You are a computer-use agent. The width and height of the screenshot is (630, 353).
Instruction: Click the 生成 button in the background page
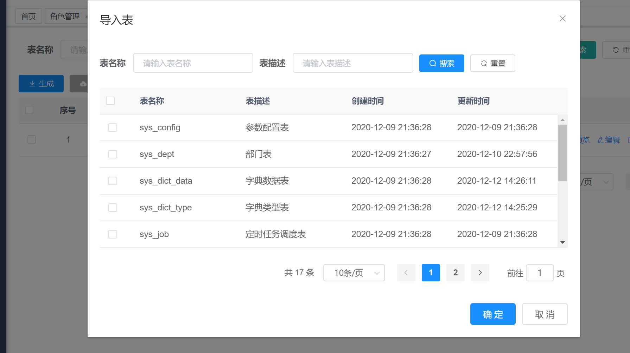point(41,84)
